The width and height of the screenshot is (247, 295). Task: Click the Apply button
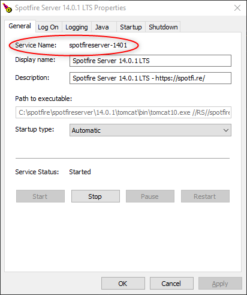click(x=220, y=284)
